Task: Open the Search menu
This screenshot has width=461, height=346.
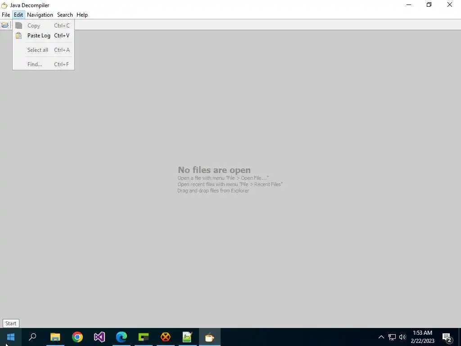Action: coord(65,15)
